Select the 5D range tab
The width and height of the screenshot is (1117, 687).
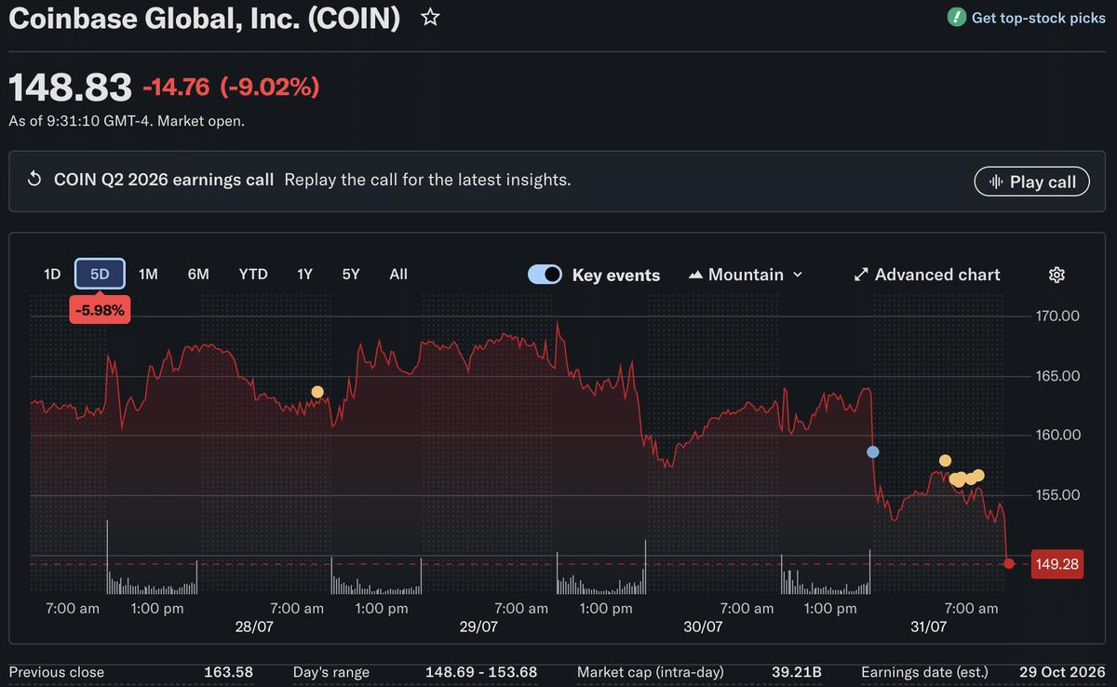tap(100, 274)
